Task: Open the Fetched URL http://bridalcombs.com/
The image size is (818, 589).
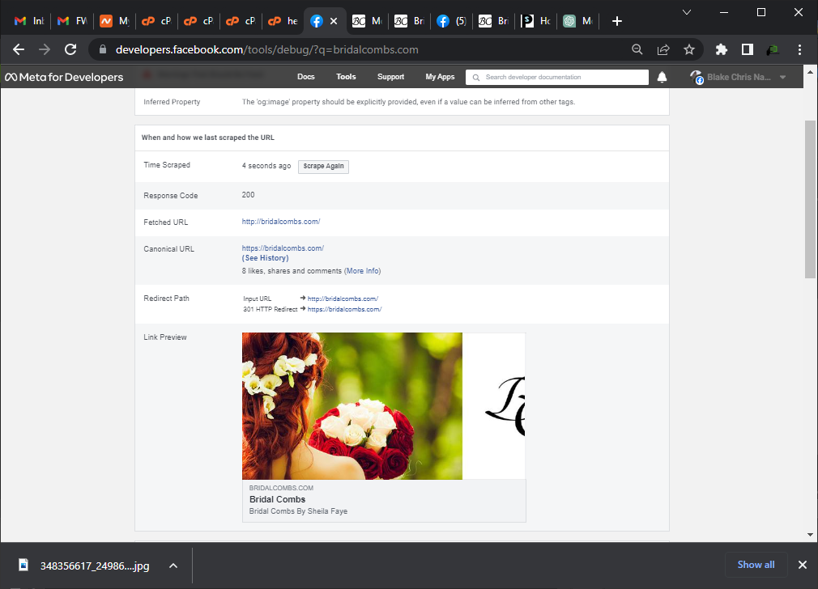Action: (x=281, y=222)
